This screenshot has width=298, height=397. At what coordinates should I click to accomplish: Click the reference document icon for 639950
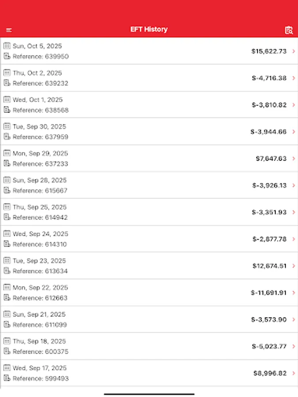(x=7, y=56)
